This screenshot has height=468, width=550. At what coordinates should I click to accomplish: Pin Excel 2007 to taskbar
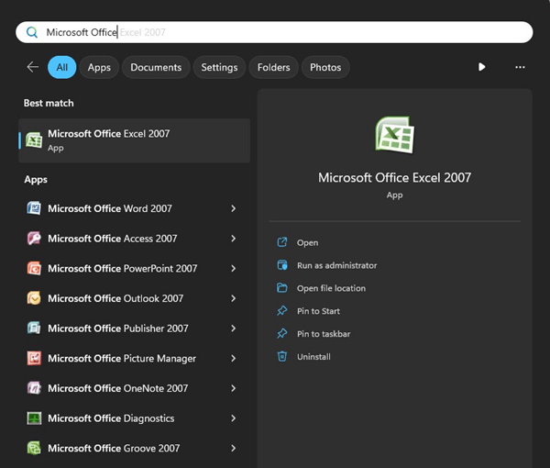324,334
